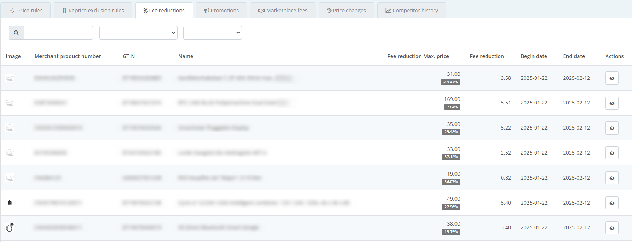Viewport: 632px width, 242px height.
Task: Open the Competitor history tab
Action: [x=412, y=11]
